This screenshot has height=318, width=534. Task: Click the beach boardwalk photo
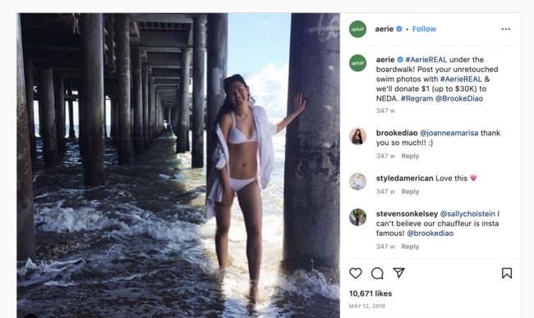[178, 166]
